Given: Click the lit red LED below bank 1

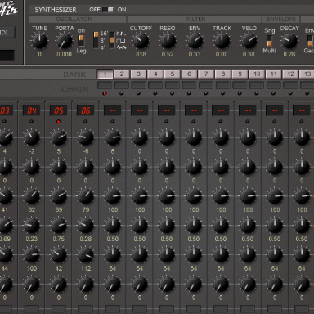Looking at the screenshot, I should pos(105,93).
